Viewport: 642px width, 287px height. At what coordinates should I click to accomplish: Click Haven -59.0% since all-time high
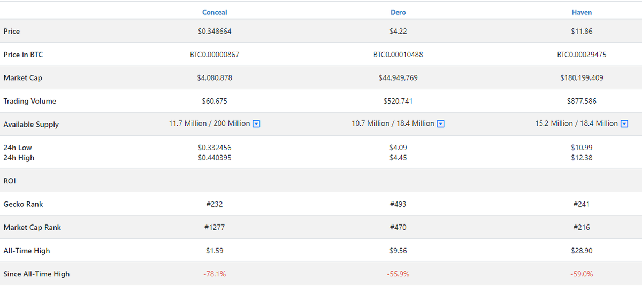[x=582, y=274]
